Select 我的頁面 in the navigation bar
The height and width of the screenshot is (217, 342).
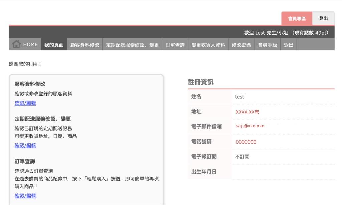(x=54, y=45)
